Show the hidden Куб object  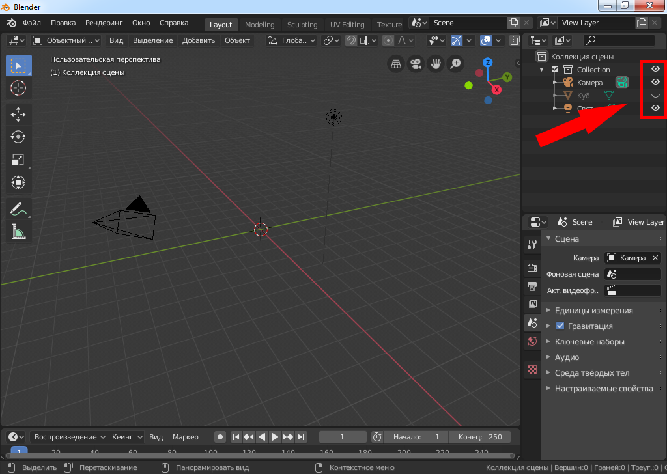(656, 96)
